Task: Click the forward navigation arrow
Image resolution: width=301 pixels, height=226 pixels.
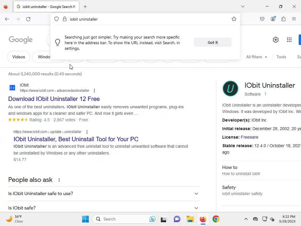Action: 18,19
